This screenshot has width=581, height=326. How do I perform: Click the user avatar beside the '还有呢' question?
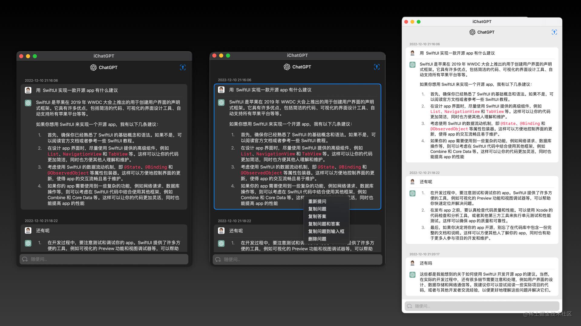pos(28,230)
